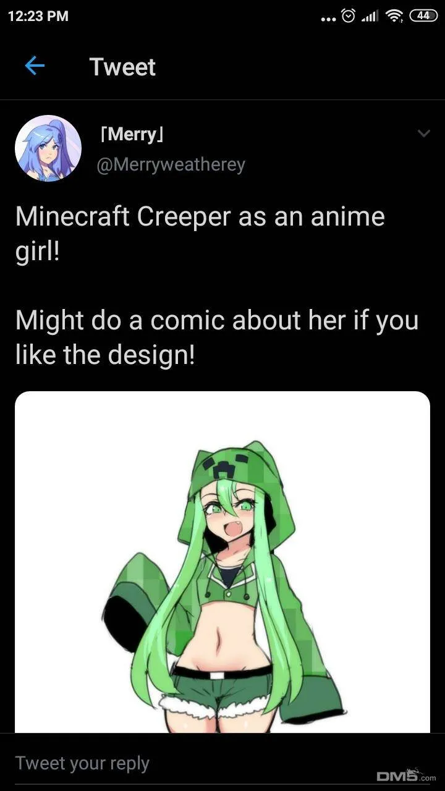Open the tweet options chevron menu
445x791 pixels.
pos(423,133)
